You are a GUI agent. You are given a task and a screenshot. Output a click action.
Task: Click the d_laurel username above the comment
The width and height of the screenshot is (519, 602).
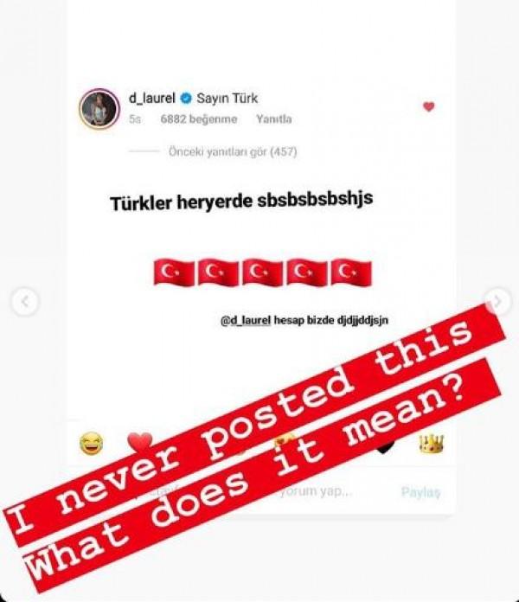coord(152,99)
